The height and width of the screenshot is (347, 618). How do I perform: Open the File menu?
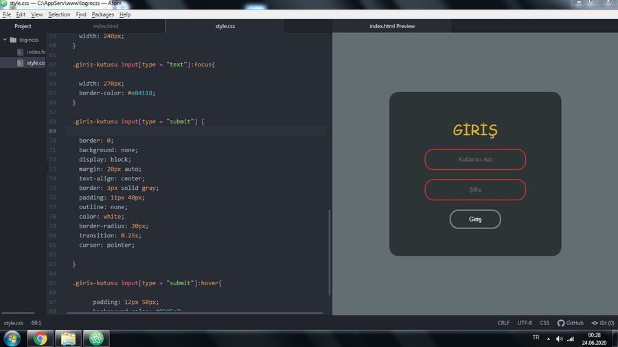point(7,14)
